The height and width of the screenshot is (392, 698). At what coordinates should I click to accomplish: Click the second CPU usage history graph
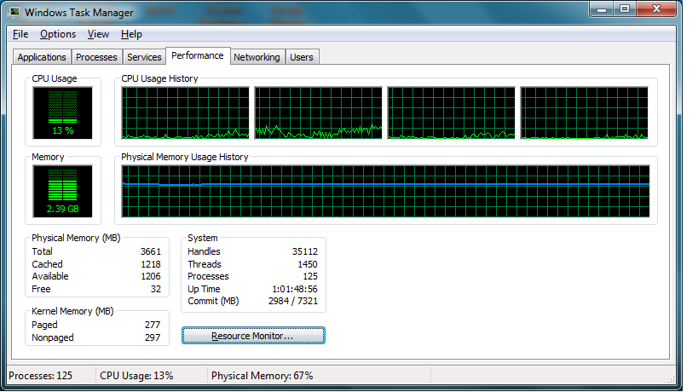318,113
